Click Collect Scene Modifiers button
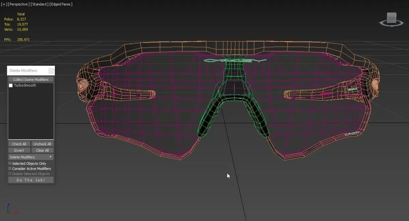This screenshot has height=221, width=409. (x=31, y=79)
